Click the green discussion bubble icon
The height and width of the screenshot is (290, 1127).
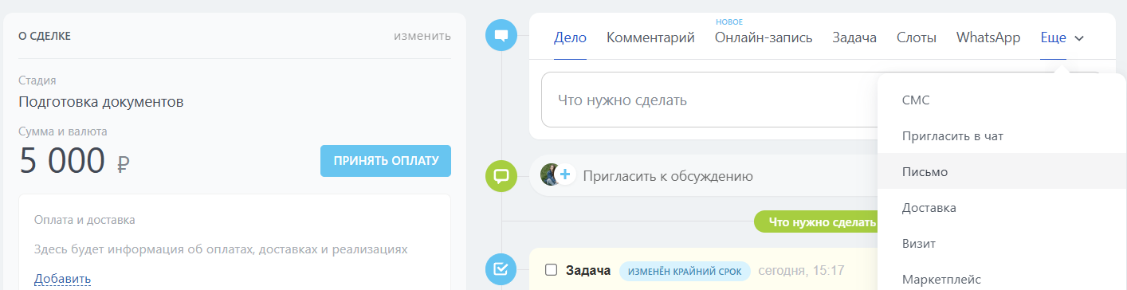(x=501, y=175)
